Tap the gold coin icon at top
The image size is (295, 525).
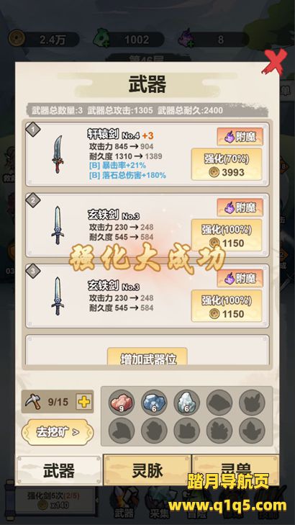pyautogui.click(x=16, y=39)
